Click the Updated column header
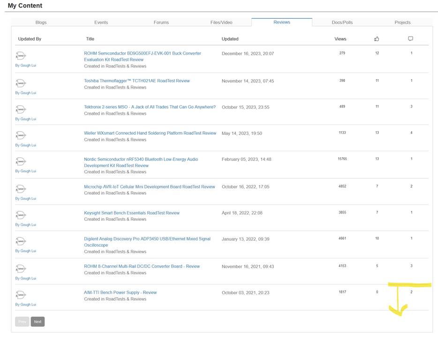Image resolution: width=438 pixels, height=337 pixels. point(230,39)
